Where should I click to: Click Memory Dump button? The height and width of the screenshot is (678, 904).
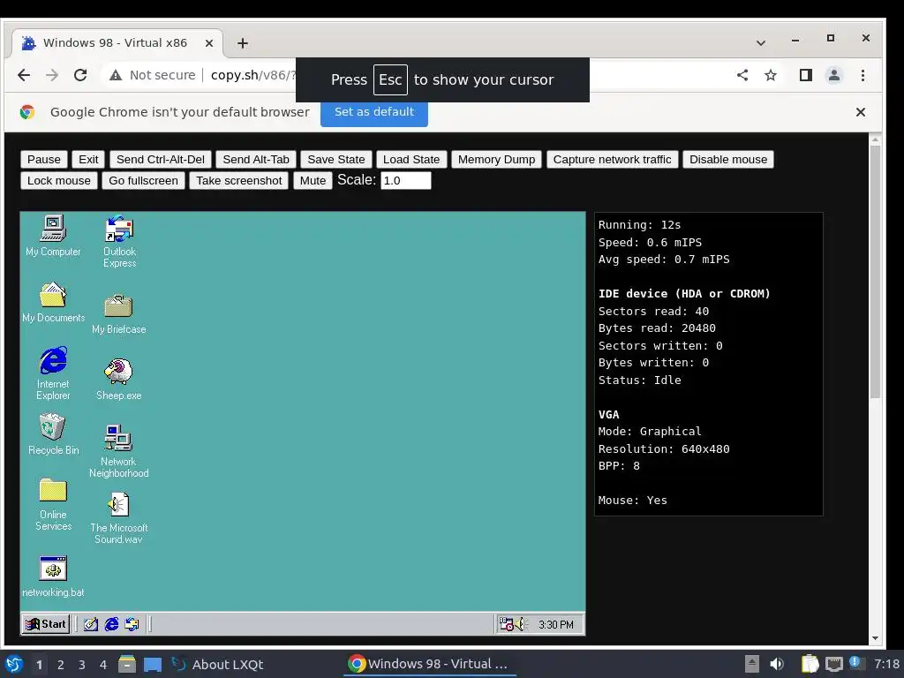pyautogui.click(x=496, y=160)
